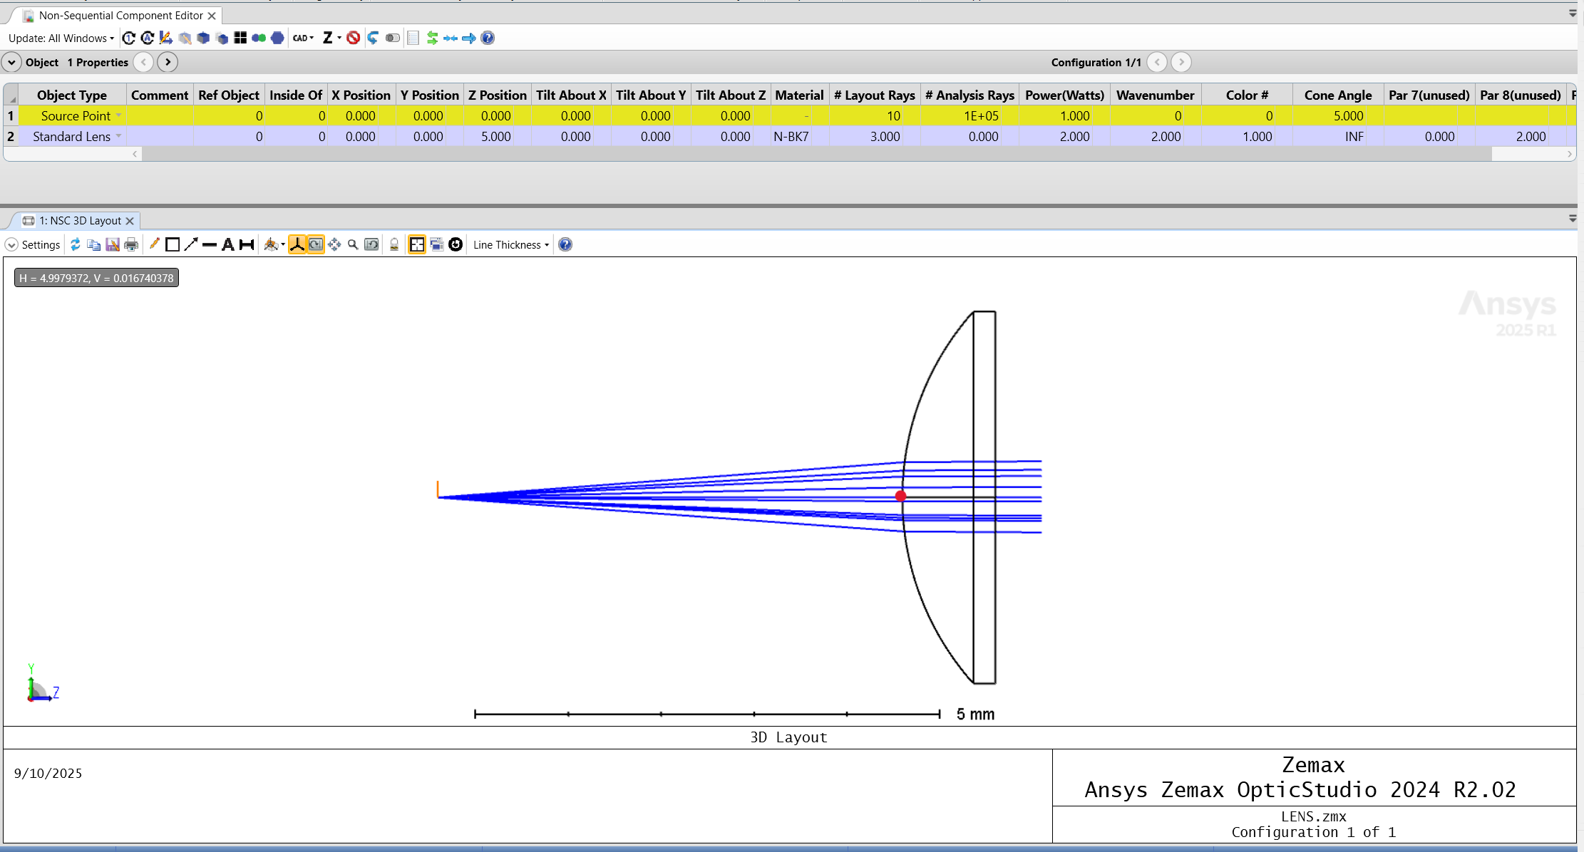Select the Rectangle annotation tool
Screen dimensions: 1584x852
tap(173, 244)
